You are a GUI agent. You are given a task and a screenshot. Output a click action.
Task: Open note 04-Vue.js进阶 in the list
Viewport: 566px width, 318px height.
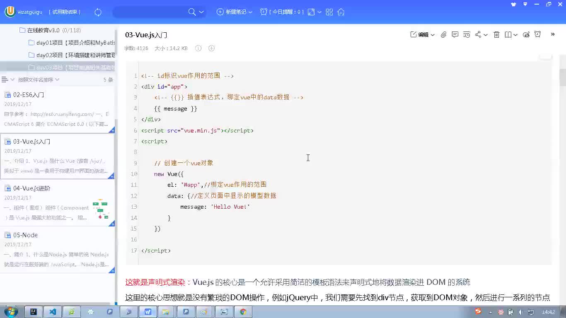point(57,203)
